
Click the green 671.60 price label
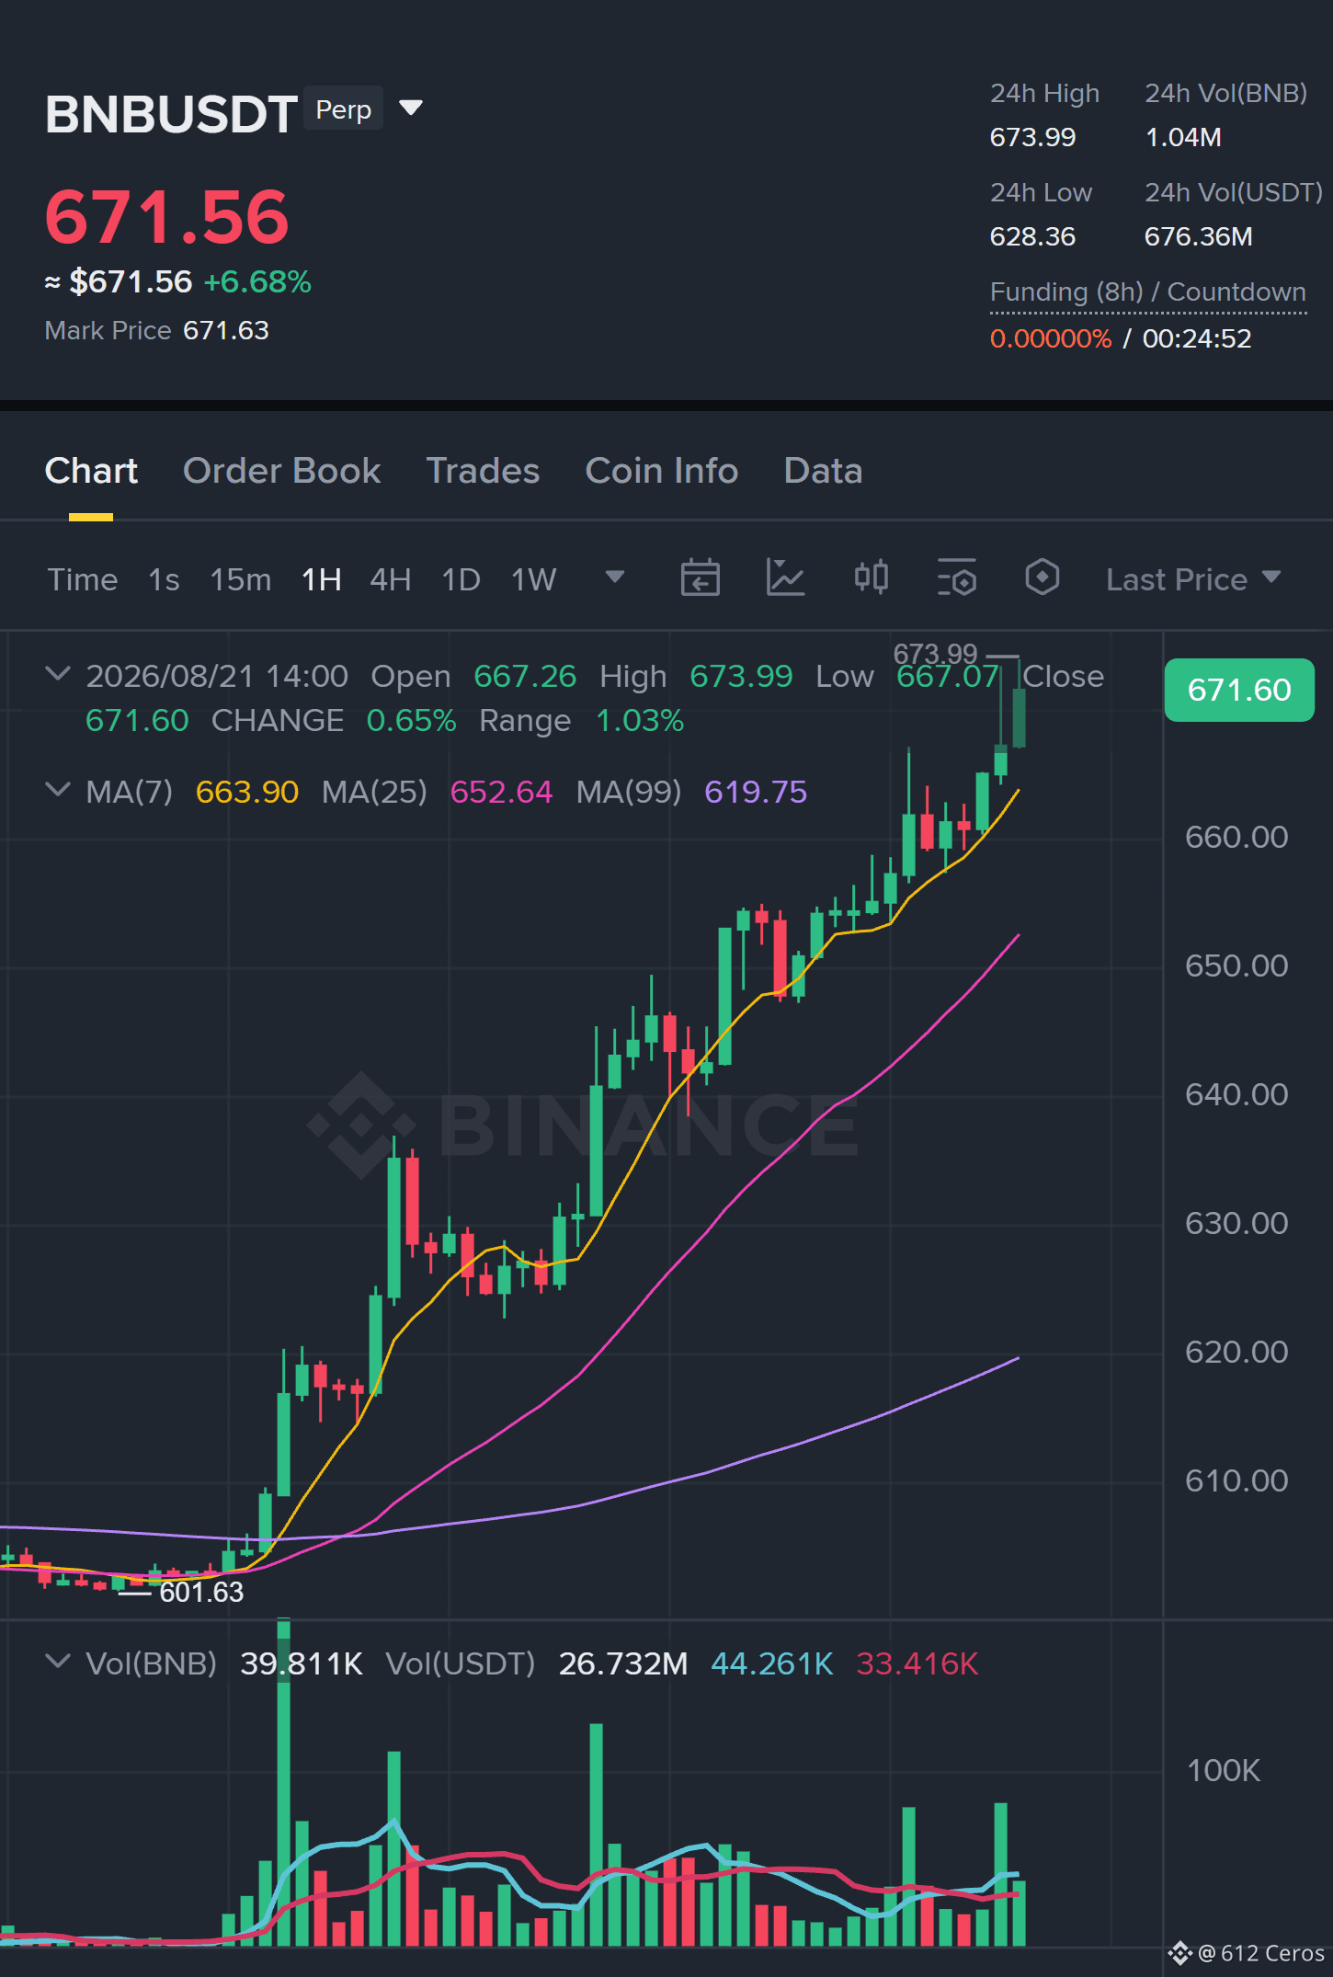(1238, 690)
